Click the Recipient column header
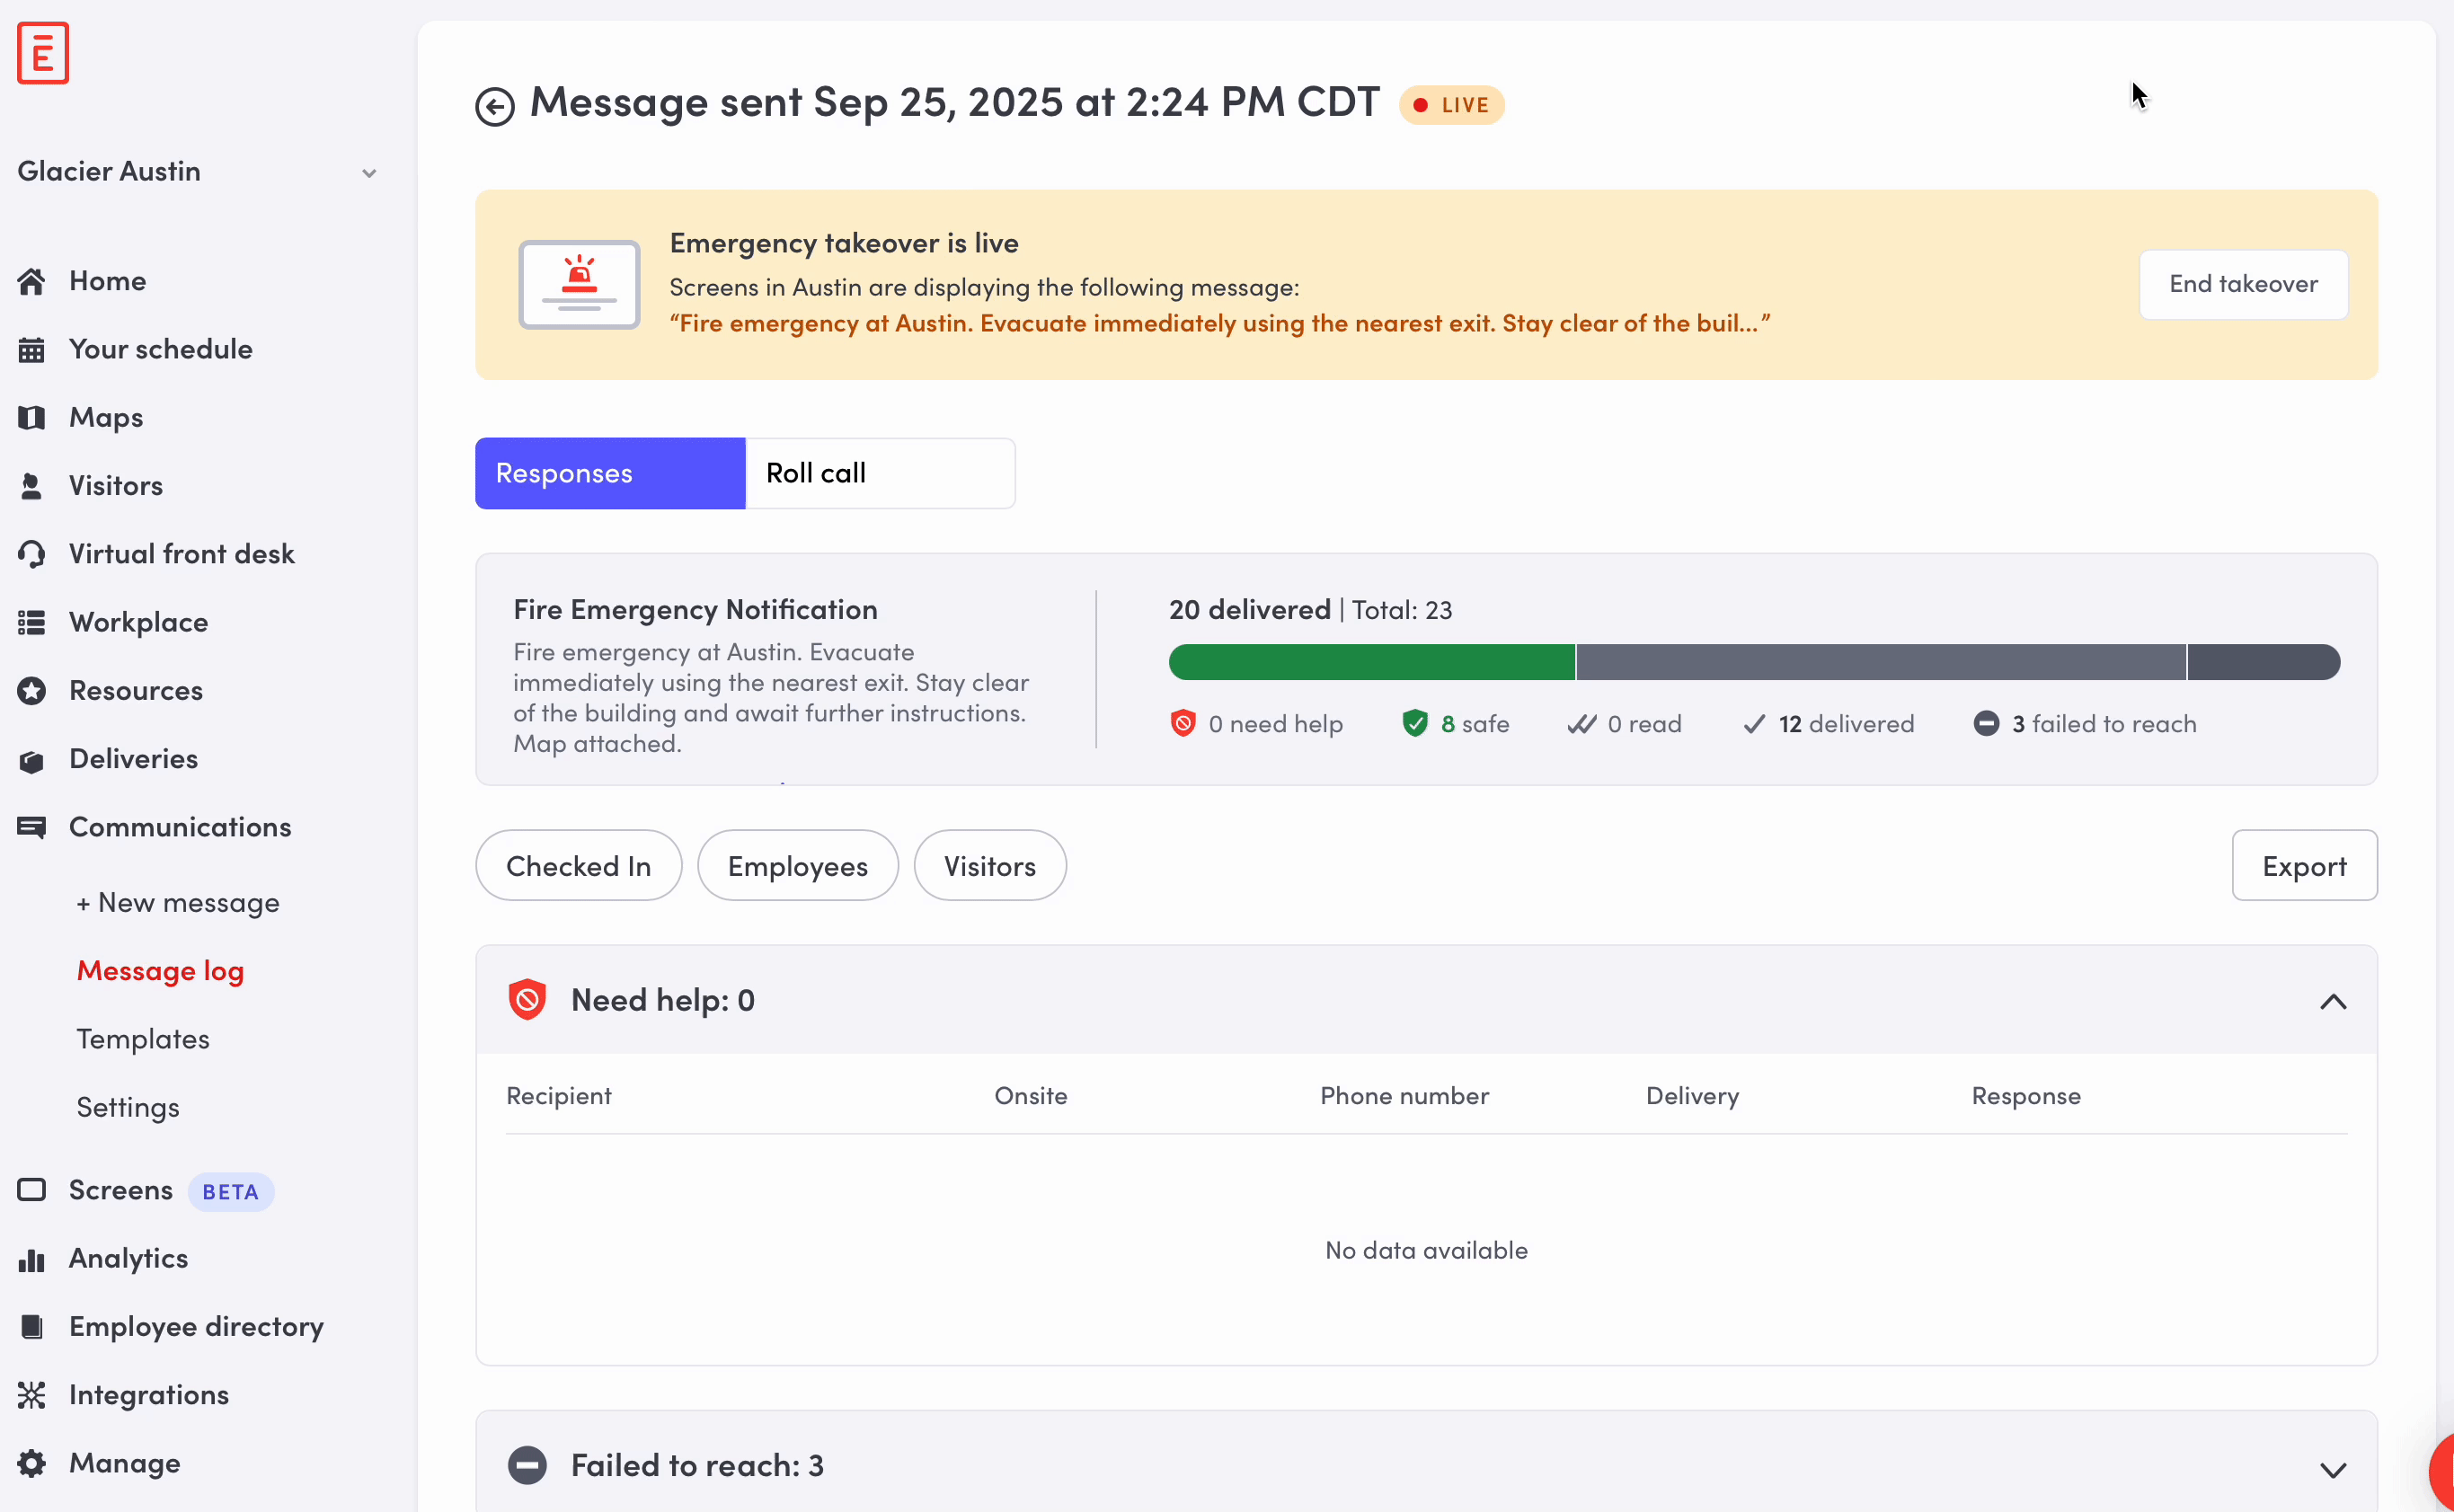The height and width of the screenshot is (1512, 2454). [559, 1096]
